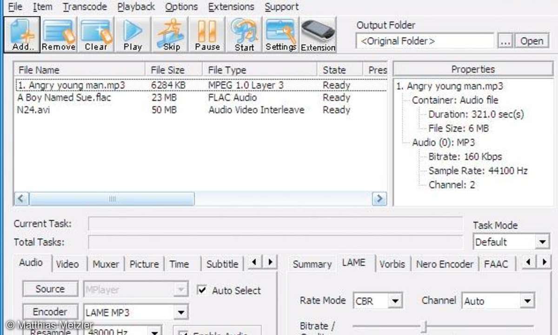This screenshot has height=335, width=558.
Task: Switch to the Muxer tab
Action: click(106, 264)
